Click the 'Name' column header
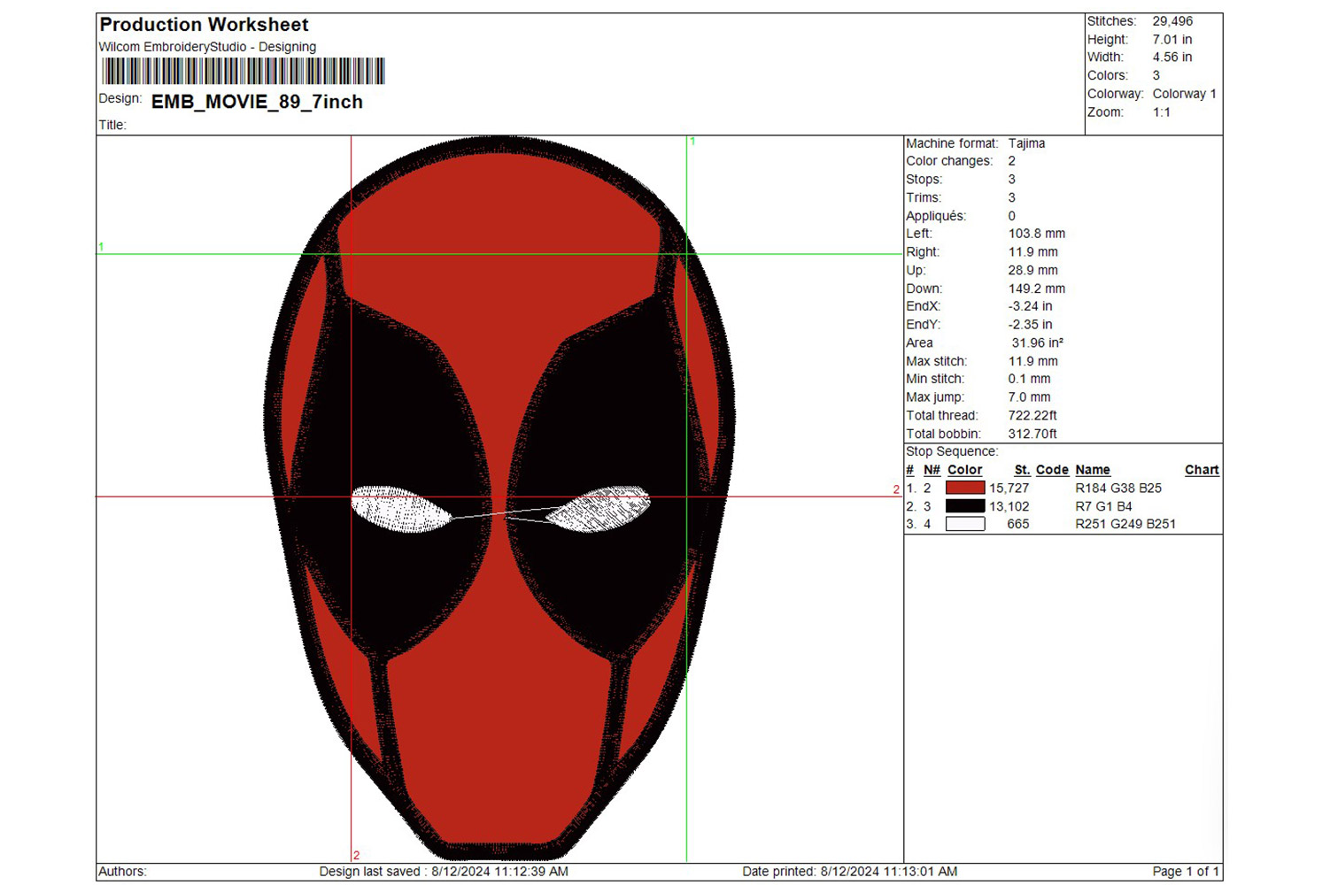Screen dimensions: 1330x885 1093,470
